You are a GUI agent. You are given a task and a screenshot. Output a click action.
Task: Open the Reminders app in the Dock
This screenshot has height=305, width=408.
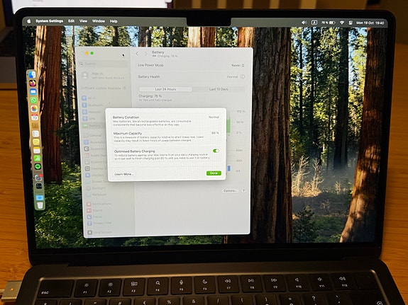pos(35,134)
